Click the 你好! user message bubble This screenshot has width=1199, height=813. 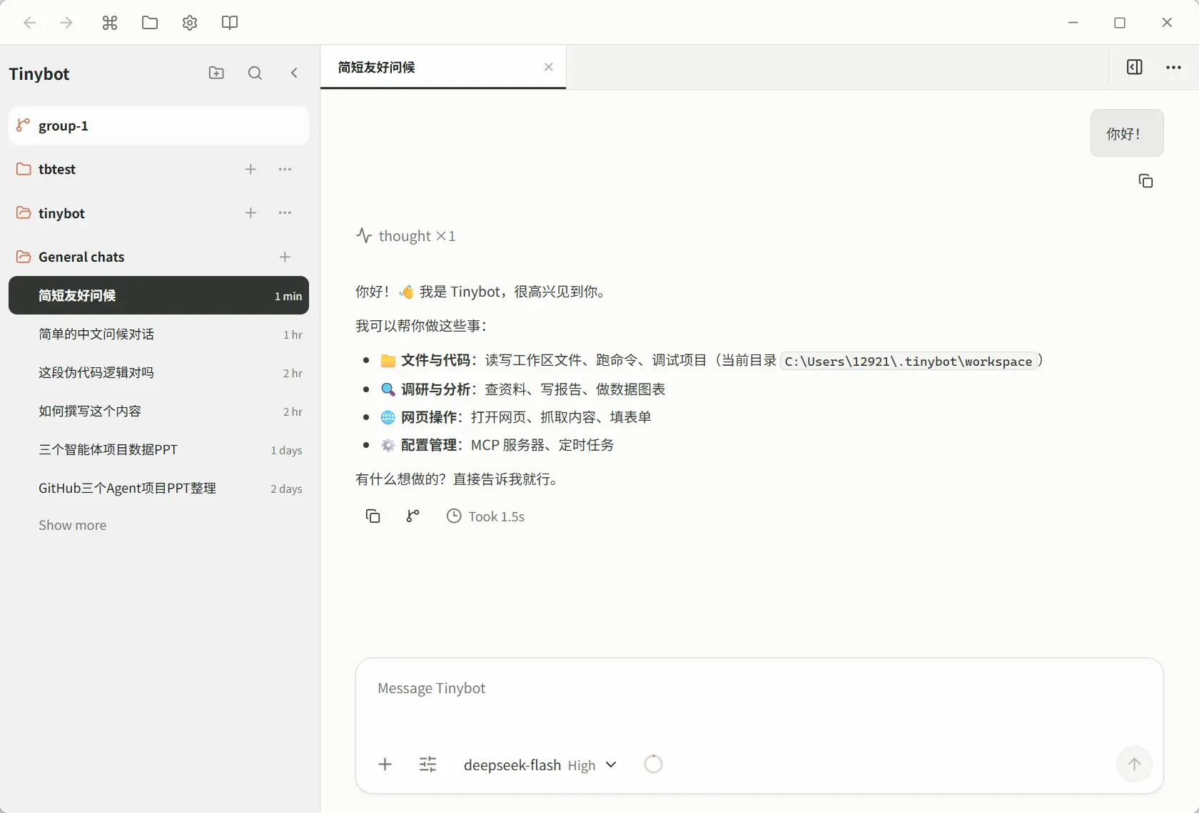coord(1127,133)
